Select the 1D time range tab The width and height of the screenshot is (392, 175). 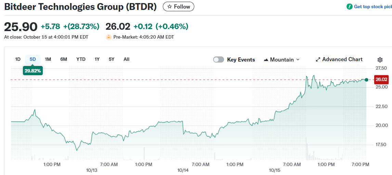point(18,59)
